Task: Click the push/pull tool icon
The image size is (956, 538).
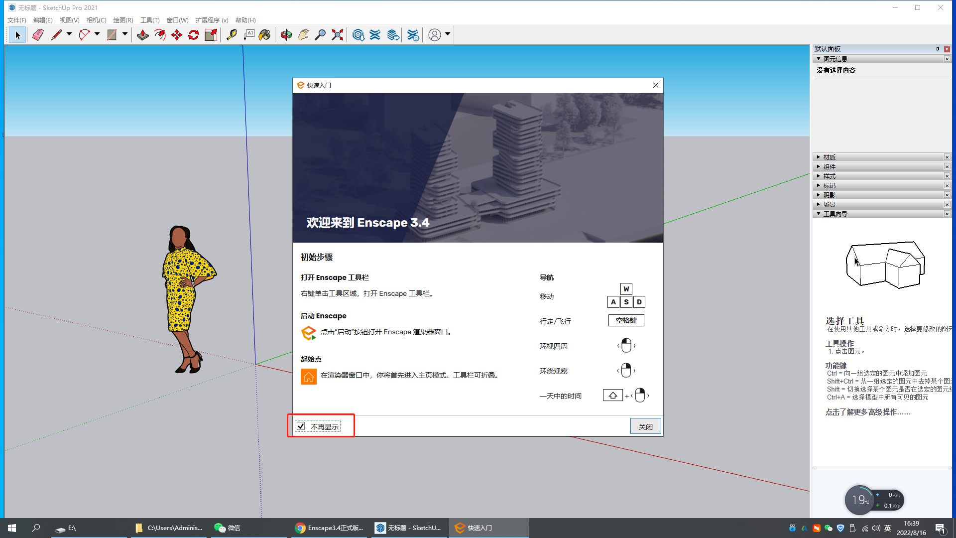Action: point(142,34)
